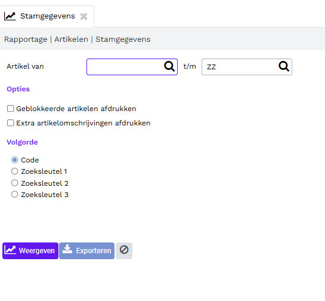The height and width of the screenshot is (301, 325).
Task: Open search lookup for Artikel van field
Action: [169, 66]
